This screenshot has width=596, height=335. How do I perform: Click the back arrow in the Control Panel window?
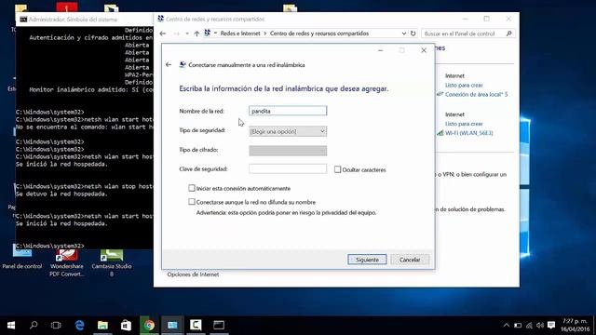pos(163,33)
